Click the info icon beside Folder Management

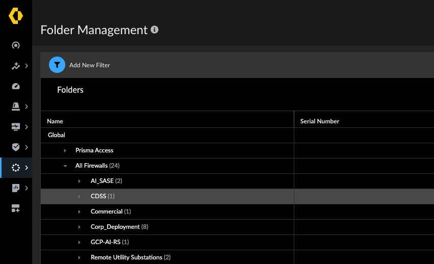pos(155,30)
